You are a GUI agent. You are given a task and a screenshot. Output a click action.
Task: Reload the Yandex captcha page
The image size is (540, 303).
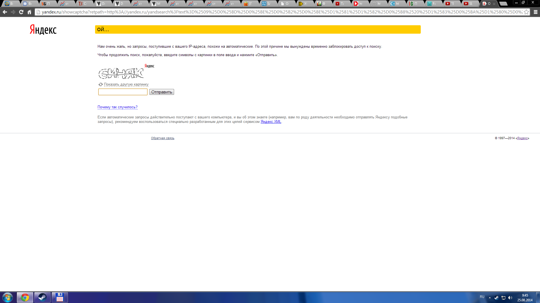click(21, 12)
